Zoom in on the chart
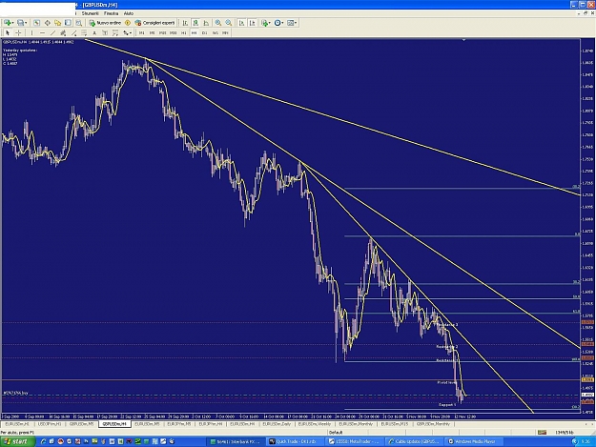Image resolution: width=596 pixels, height=447 pixels. (218, 23)
